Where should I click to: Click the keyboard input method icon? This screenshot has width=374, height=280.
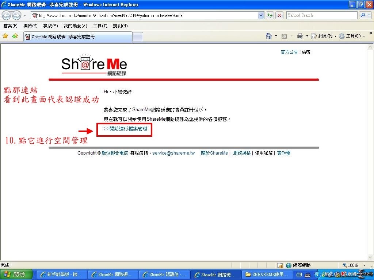click(308, 275)
